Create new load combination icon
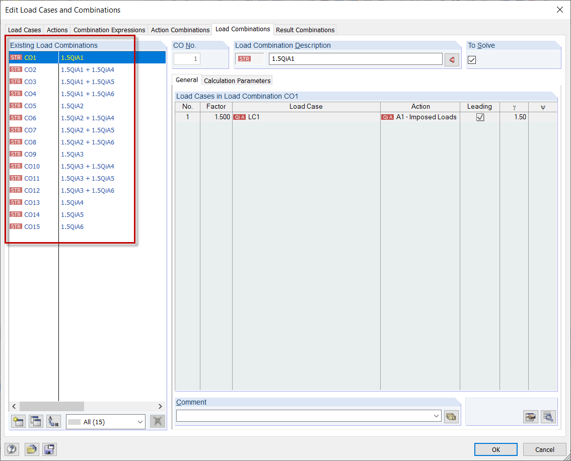 click(x=18, y=422)
